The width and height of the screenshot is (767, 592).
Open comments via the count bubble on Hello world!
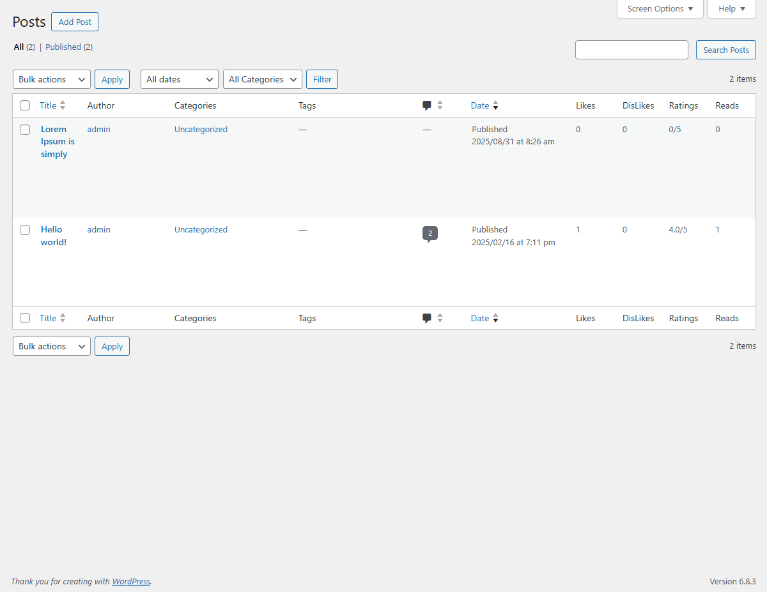[430, 233]
